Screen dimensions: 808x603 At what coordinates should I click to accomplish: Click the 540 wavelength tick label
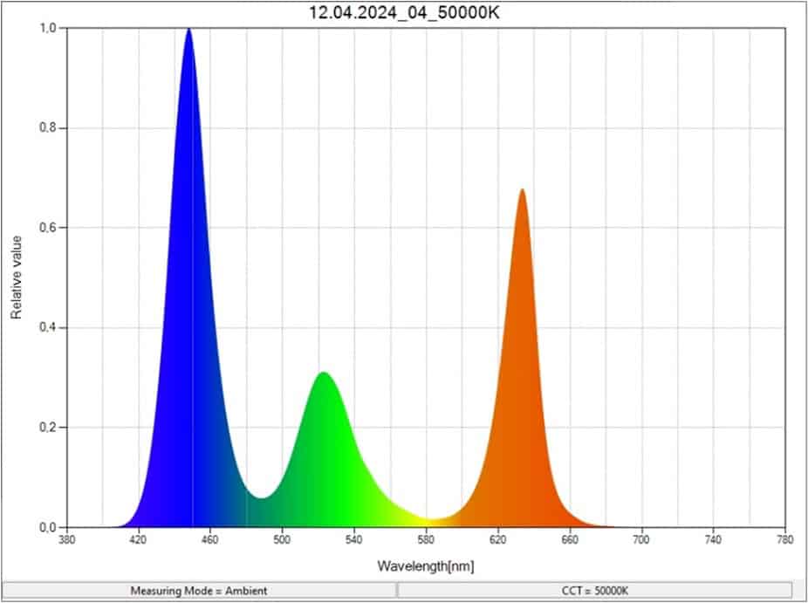(x=354, y=541)
